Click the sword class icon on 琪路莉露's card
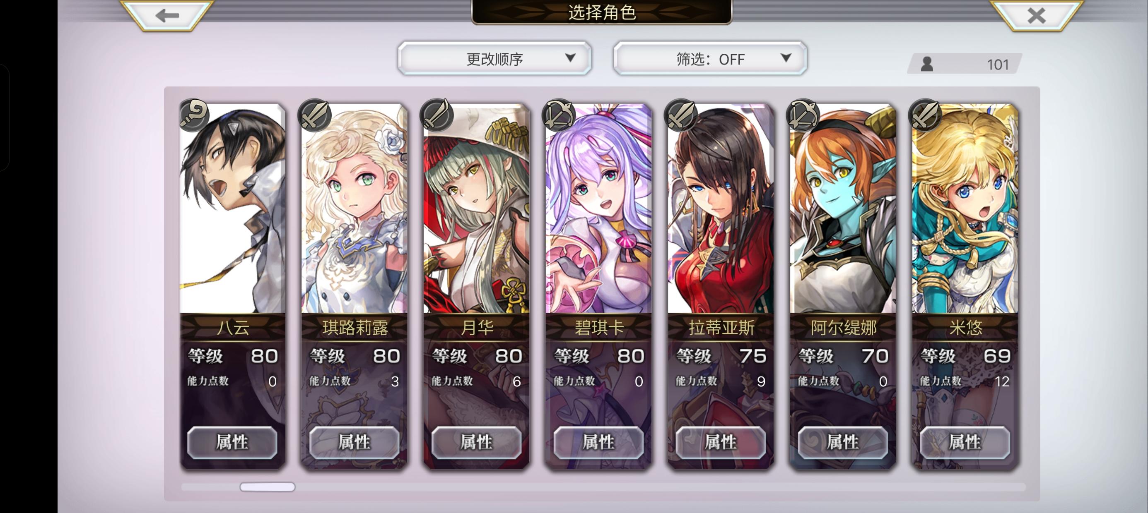Image resolution: width=1148 pixels, height=513 pixels. click(315, 115)
